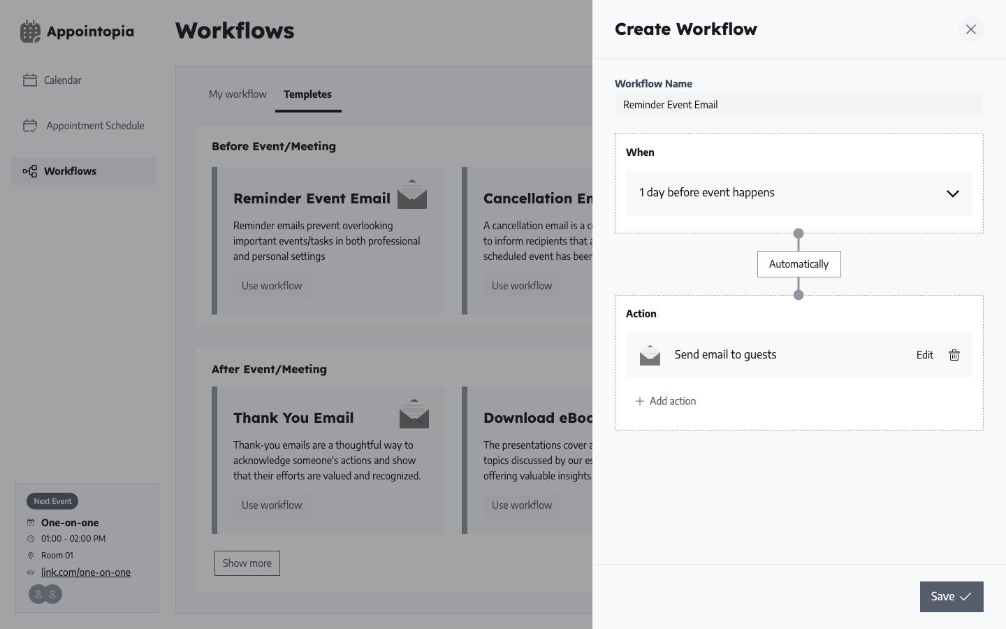Image resolution: width=1006 pixels, height=629 pixels.
Task: Click the plus icon to add action
Action: click(x=639, y=401)
